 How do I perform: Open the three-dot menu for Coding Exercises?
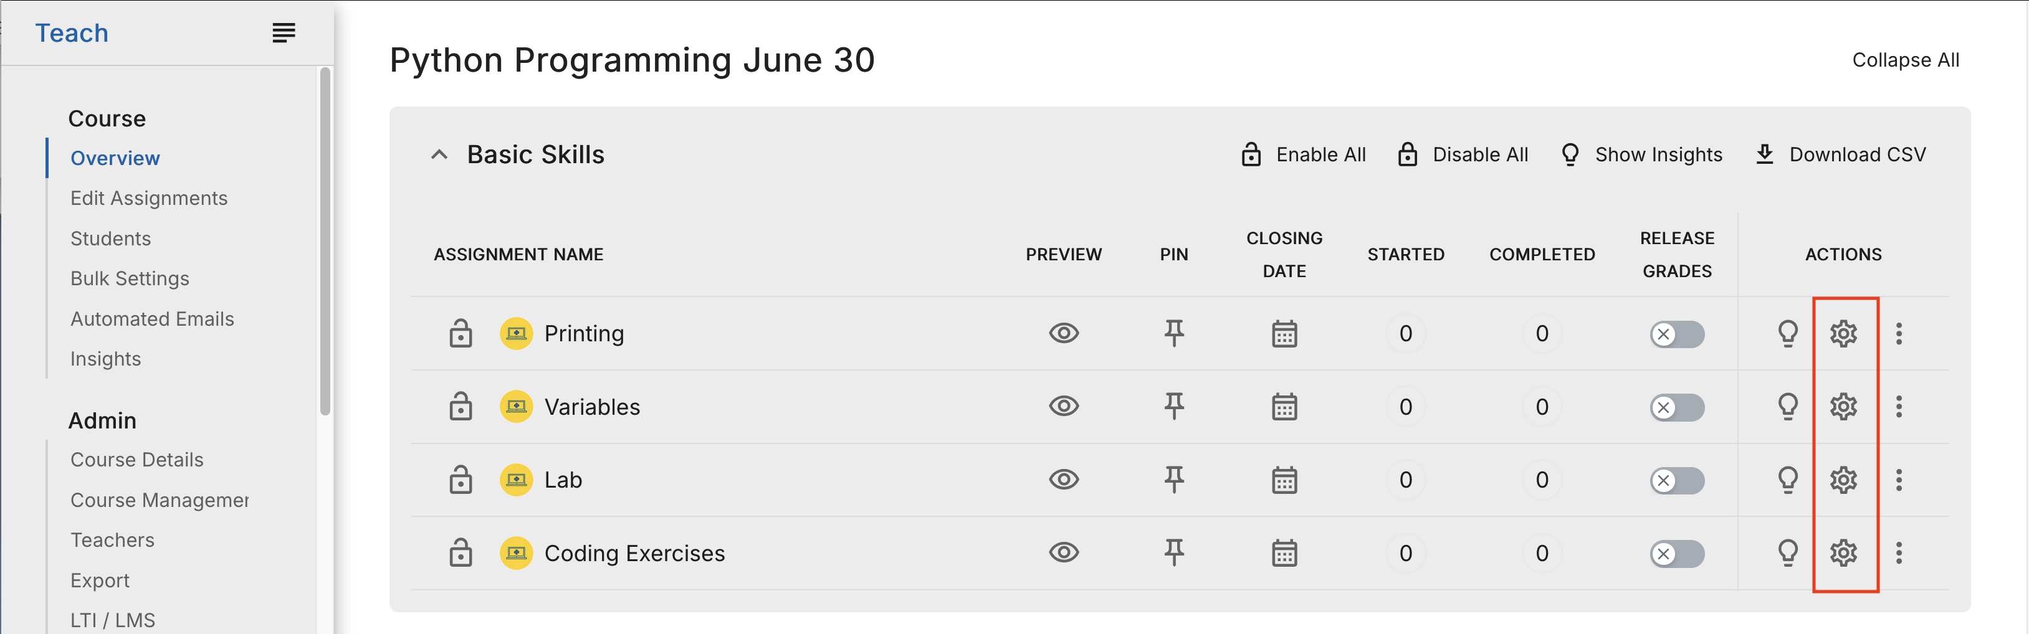tap(1899, 553)
